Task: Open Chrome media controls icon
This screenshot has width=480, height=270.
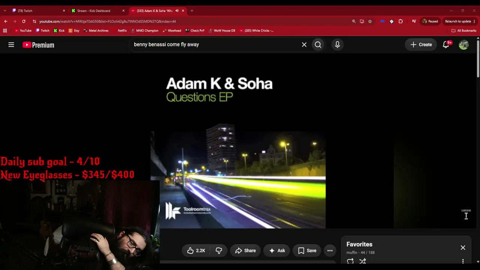Action: pyautogui.click(x=414, y=21)
